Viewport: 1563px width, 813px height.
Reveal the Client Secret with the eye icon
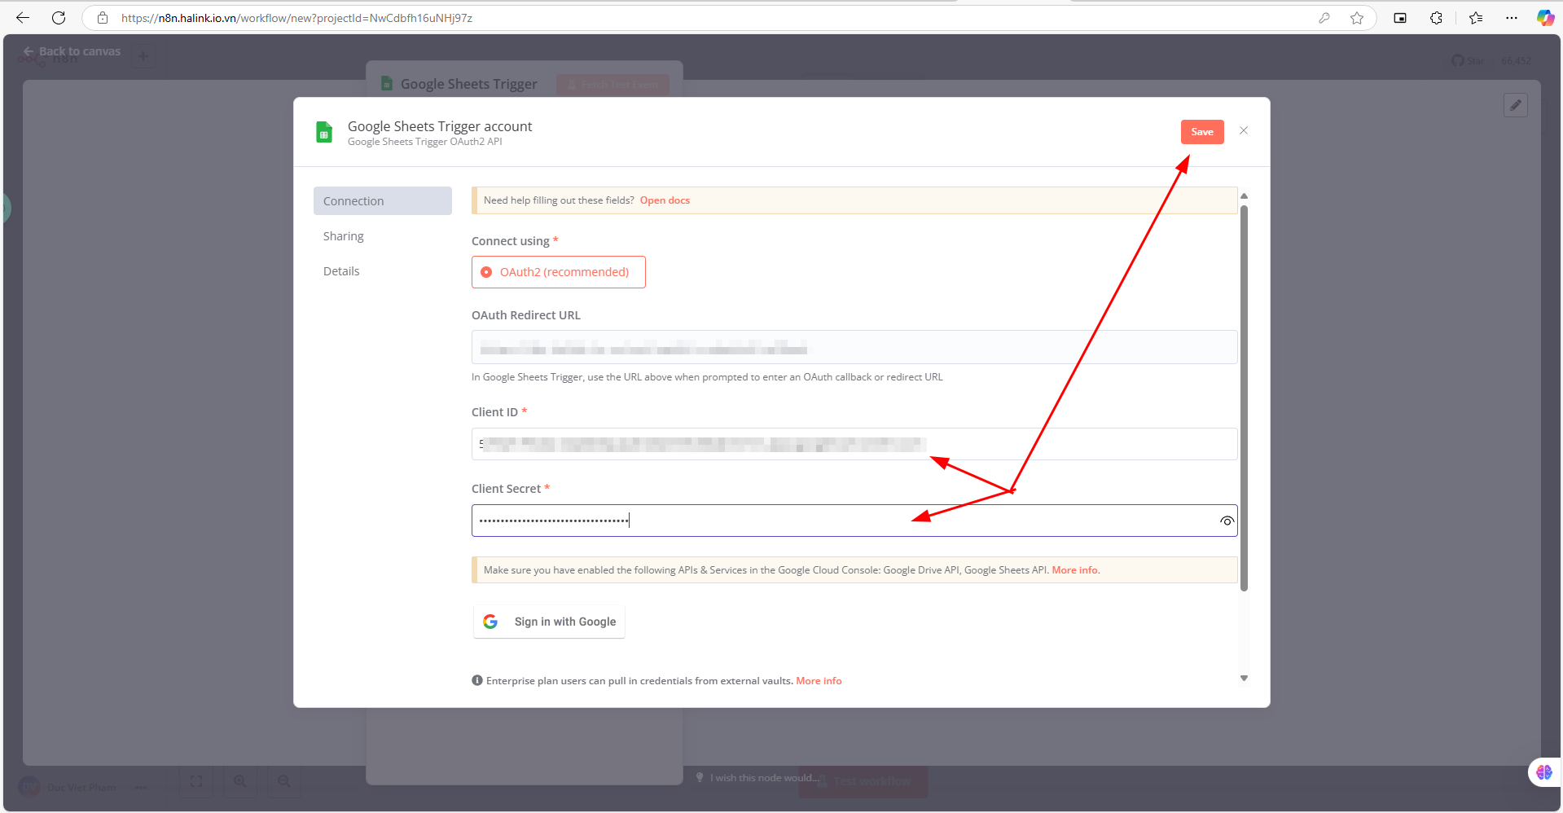point(1227,521)
